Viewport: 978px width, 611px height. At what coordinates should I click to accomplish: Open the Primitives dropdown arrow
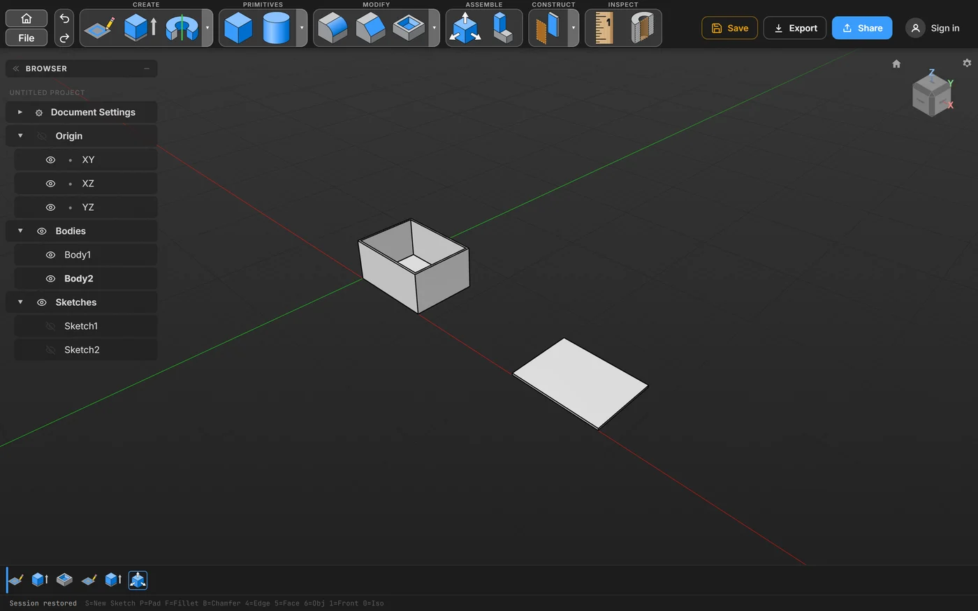(x=302, y=28)
